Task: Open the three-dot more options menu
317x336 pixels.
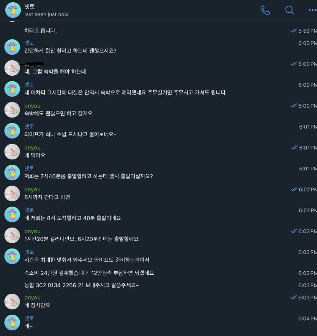Action: point(312,10)
